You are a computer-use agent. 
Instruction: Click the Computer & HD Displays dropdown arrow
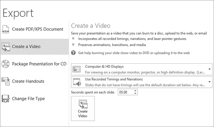click(x=209, y=69)
